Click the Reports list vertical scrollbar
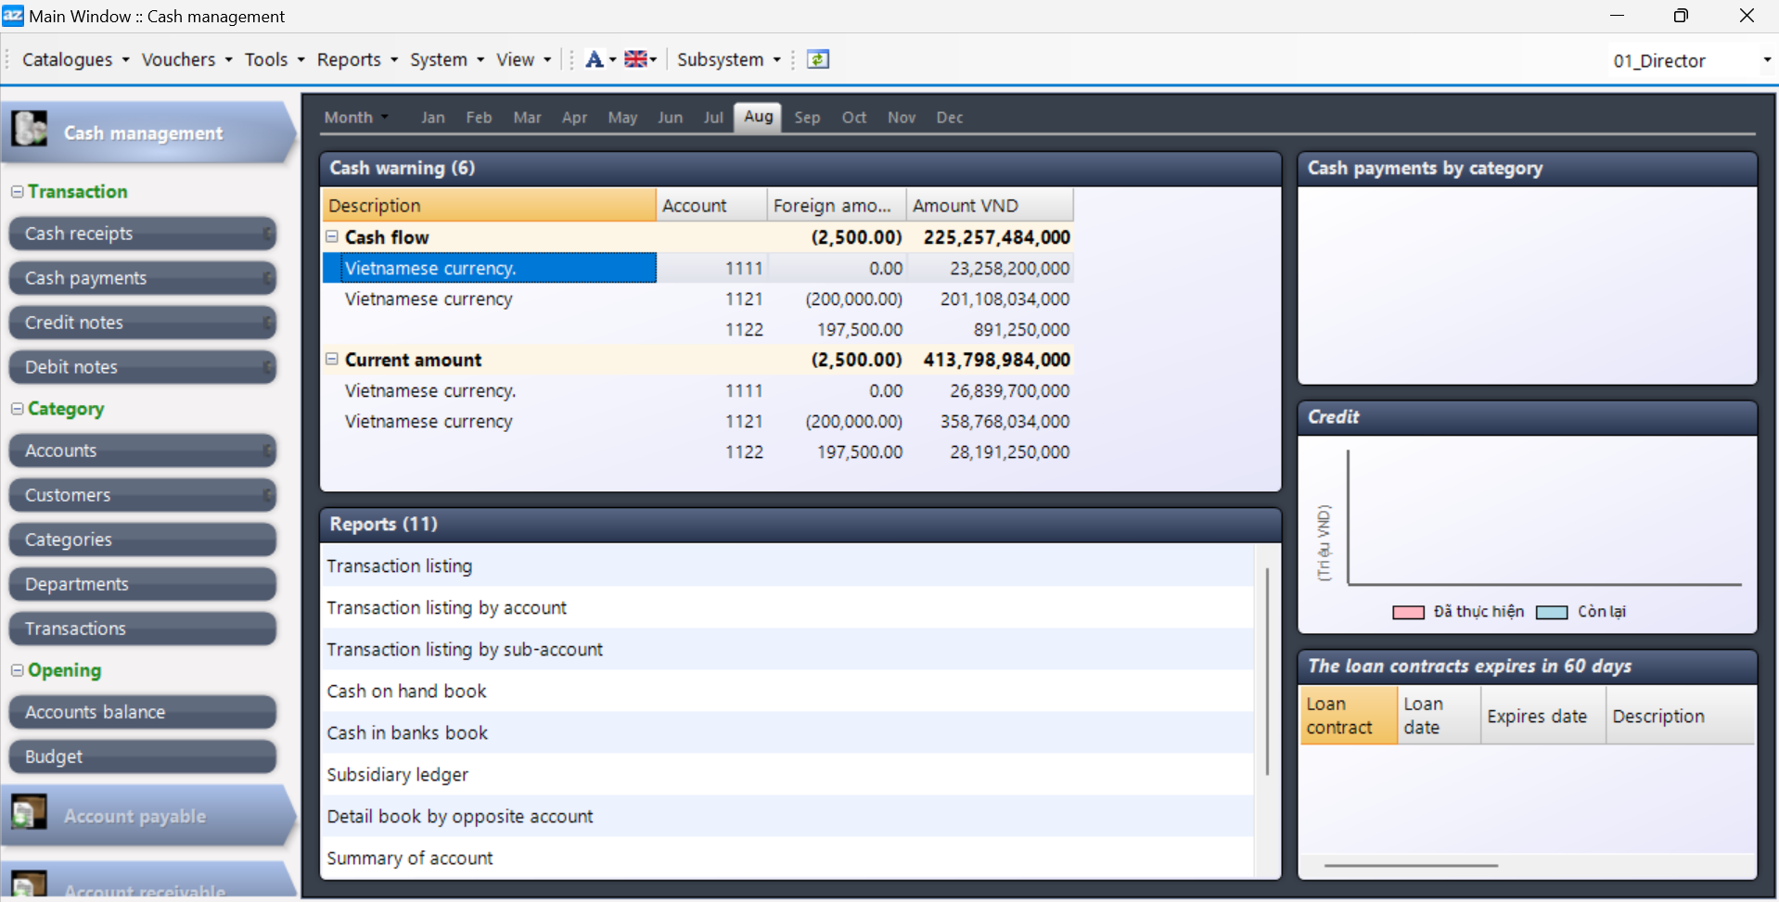Image resolution: width=1779 pixels, height=902 pixels. point(1267,672)
